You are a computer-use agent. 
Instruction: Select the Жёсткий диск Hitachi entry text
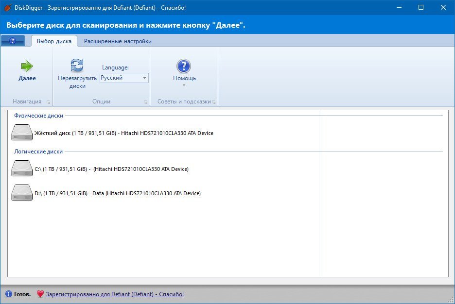(x=124, y=133)
